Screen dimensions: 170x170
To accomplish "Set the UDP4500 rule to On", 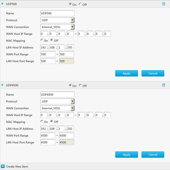I will tap(70, 85).
